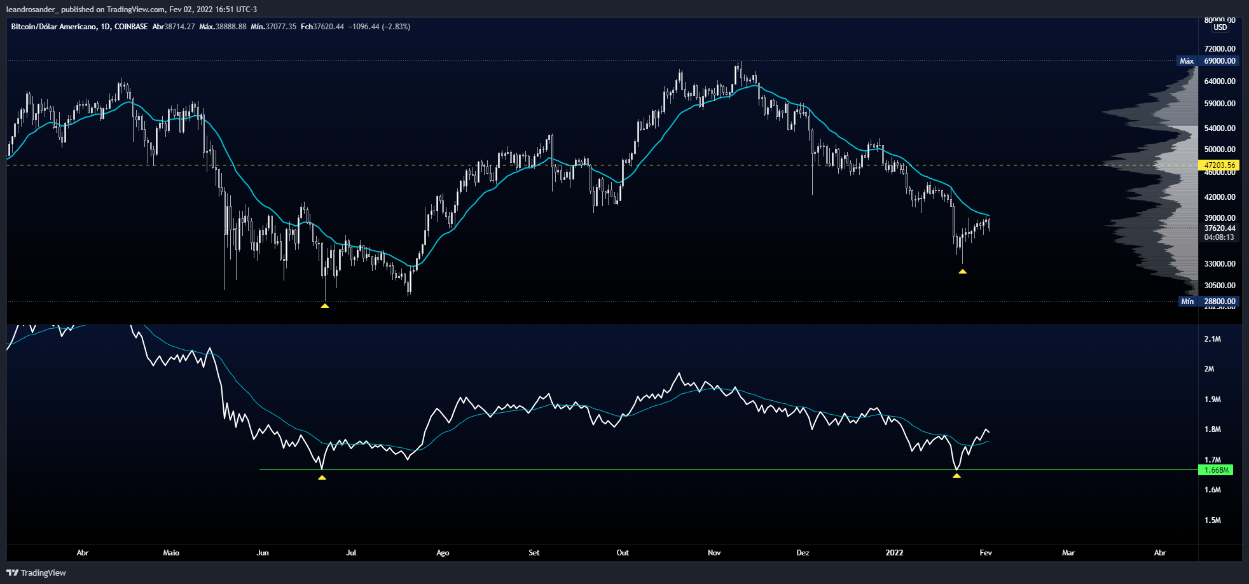Click the 54000.00 price axis tick
Image resolution: width=1249 pixels, height=584 pixels.
[1220, 129]
